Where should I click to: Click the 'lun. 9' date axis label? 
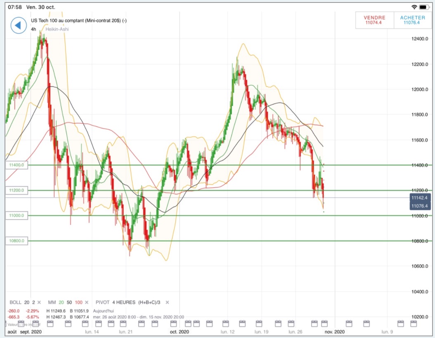[x=387, y=332]
